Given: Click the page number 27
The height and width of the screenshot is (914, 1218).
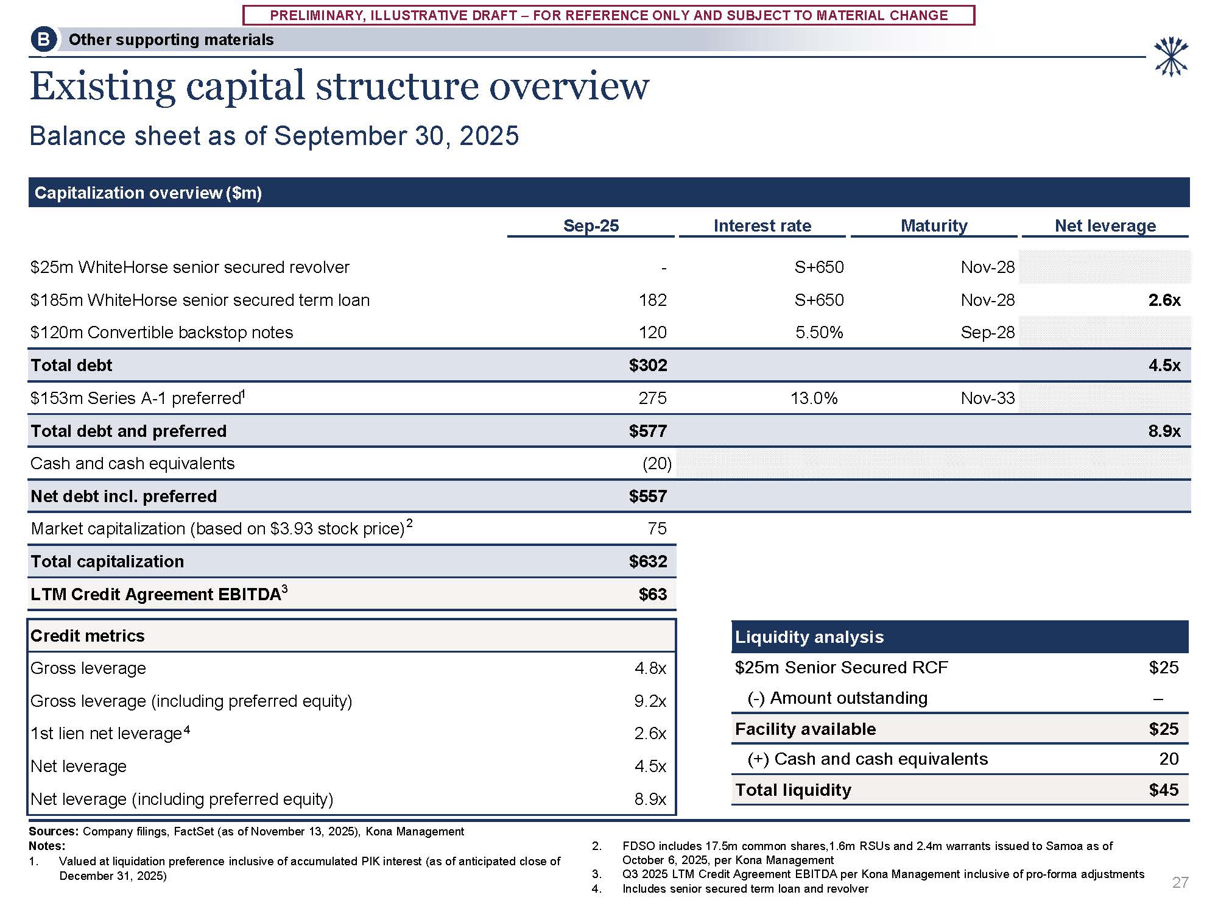Looking at the screenshot, I should (x=1180, y=882).
